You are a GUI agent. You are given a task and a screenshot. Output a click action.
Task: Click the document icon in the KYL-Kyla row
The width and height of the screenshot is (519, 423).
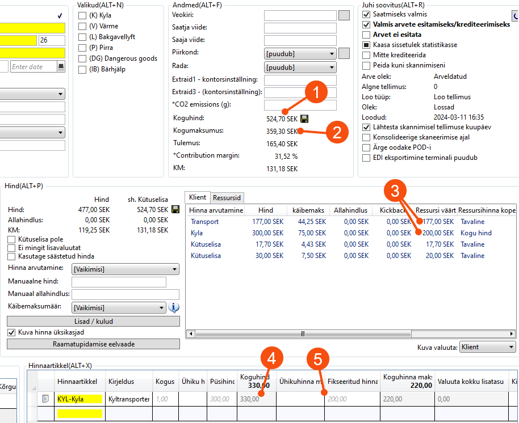click(45, 399)
